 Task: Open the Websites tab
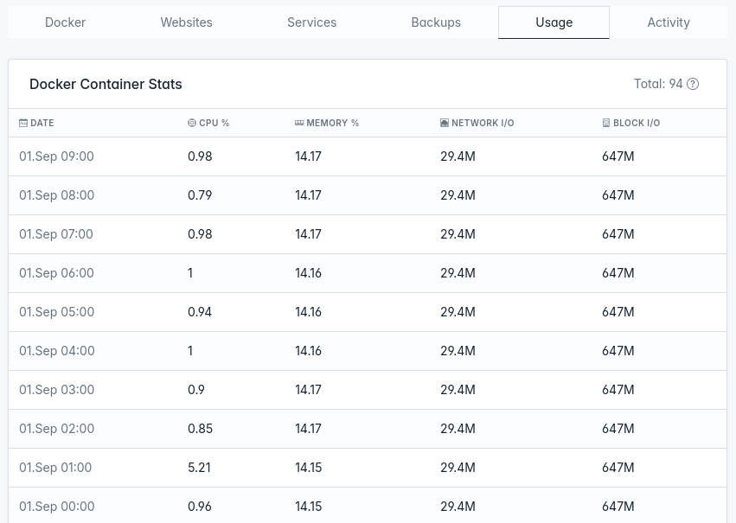click(186, 22)
